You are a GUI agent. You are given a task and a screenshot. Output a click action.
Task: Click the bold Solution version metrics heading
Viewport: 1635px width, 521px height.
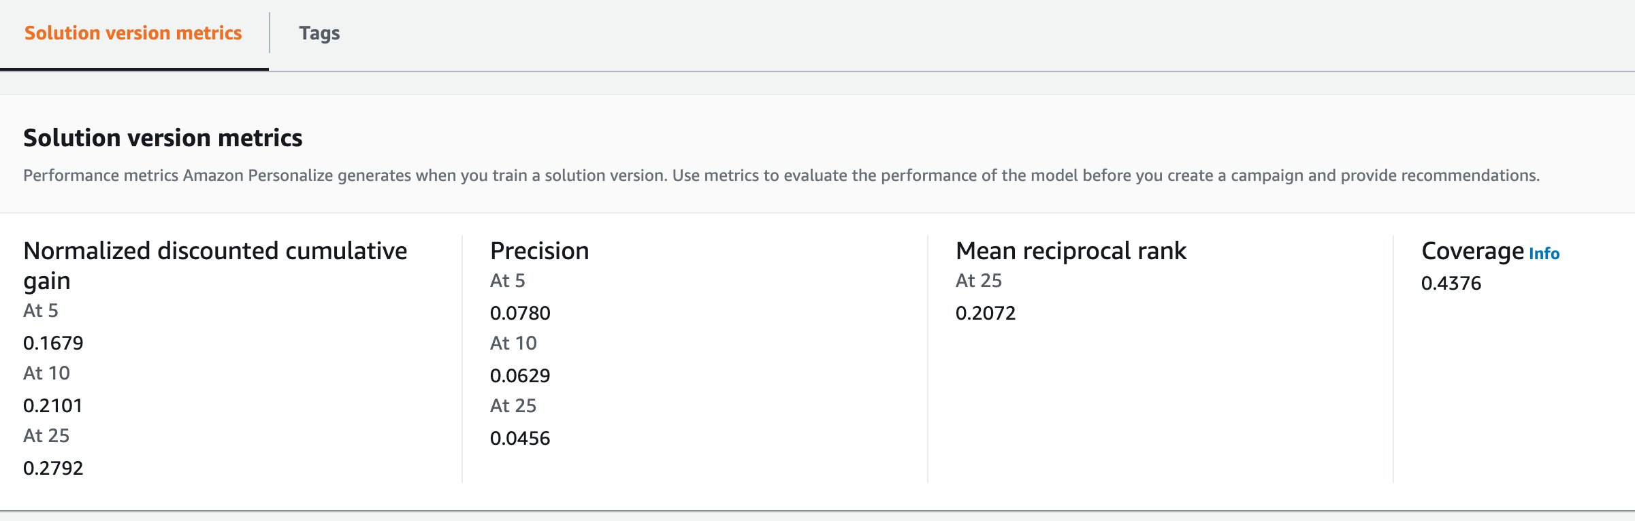(x=163, y=138)
